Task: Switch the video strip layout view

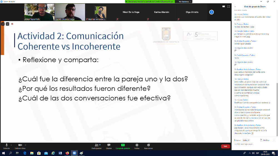Action: tap(224, 6)
